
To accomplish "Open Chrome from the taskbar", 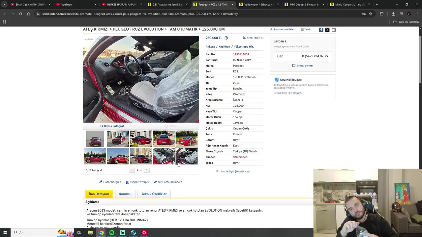I will coord(101,233).
